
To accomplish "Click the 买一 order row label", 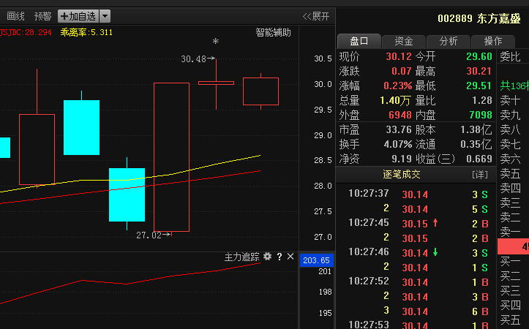I will click(510, 261).
